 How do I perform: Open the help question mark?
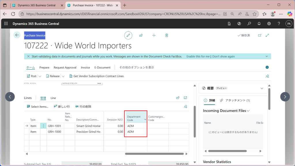click(x=279, y=24)
